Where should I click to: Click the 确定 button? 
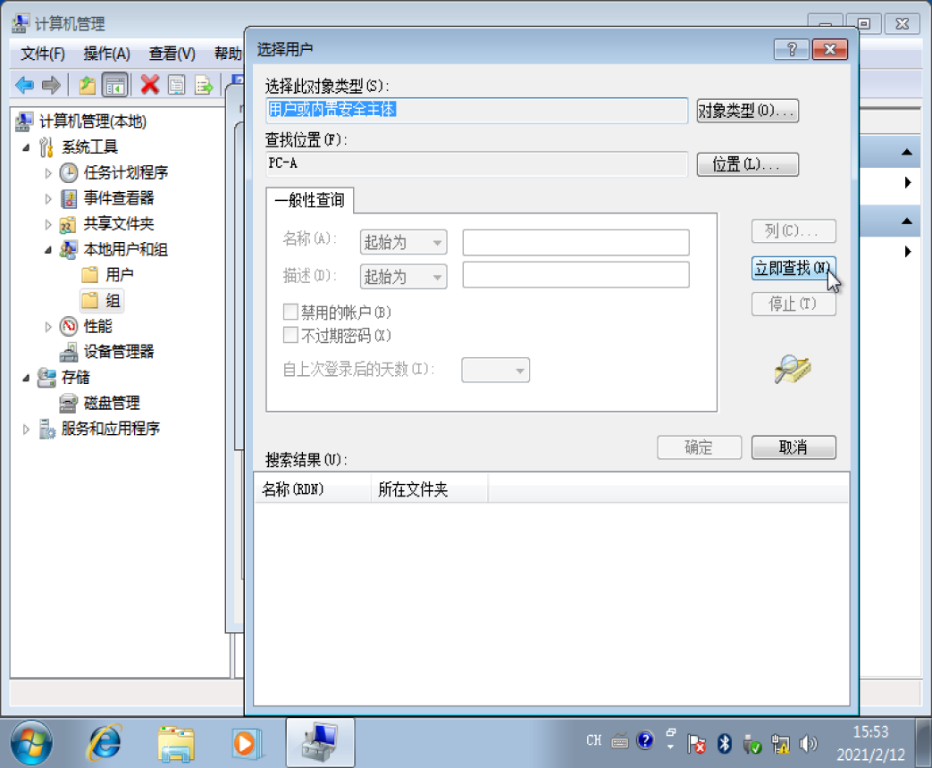(699, 447)
